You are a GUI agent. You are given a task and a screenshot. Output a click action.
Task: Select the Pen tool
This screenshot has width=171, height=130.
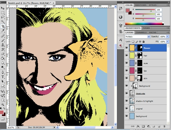coord(3,72)
